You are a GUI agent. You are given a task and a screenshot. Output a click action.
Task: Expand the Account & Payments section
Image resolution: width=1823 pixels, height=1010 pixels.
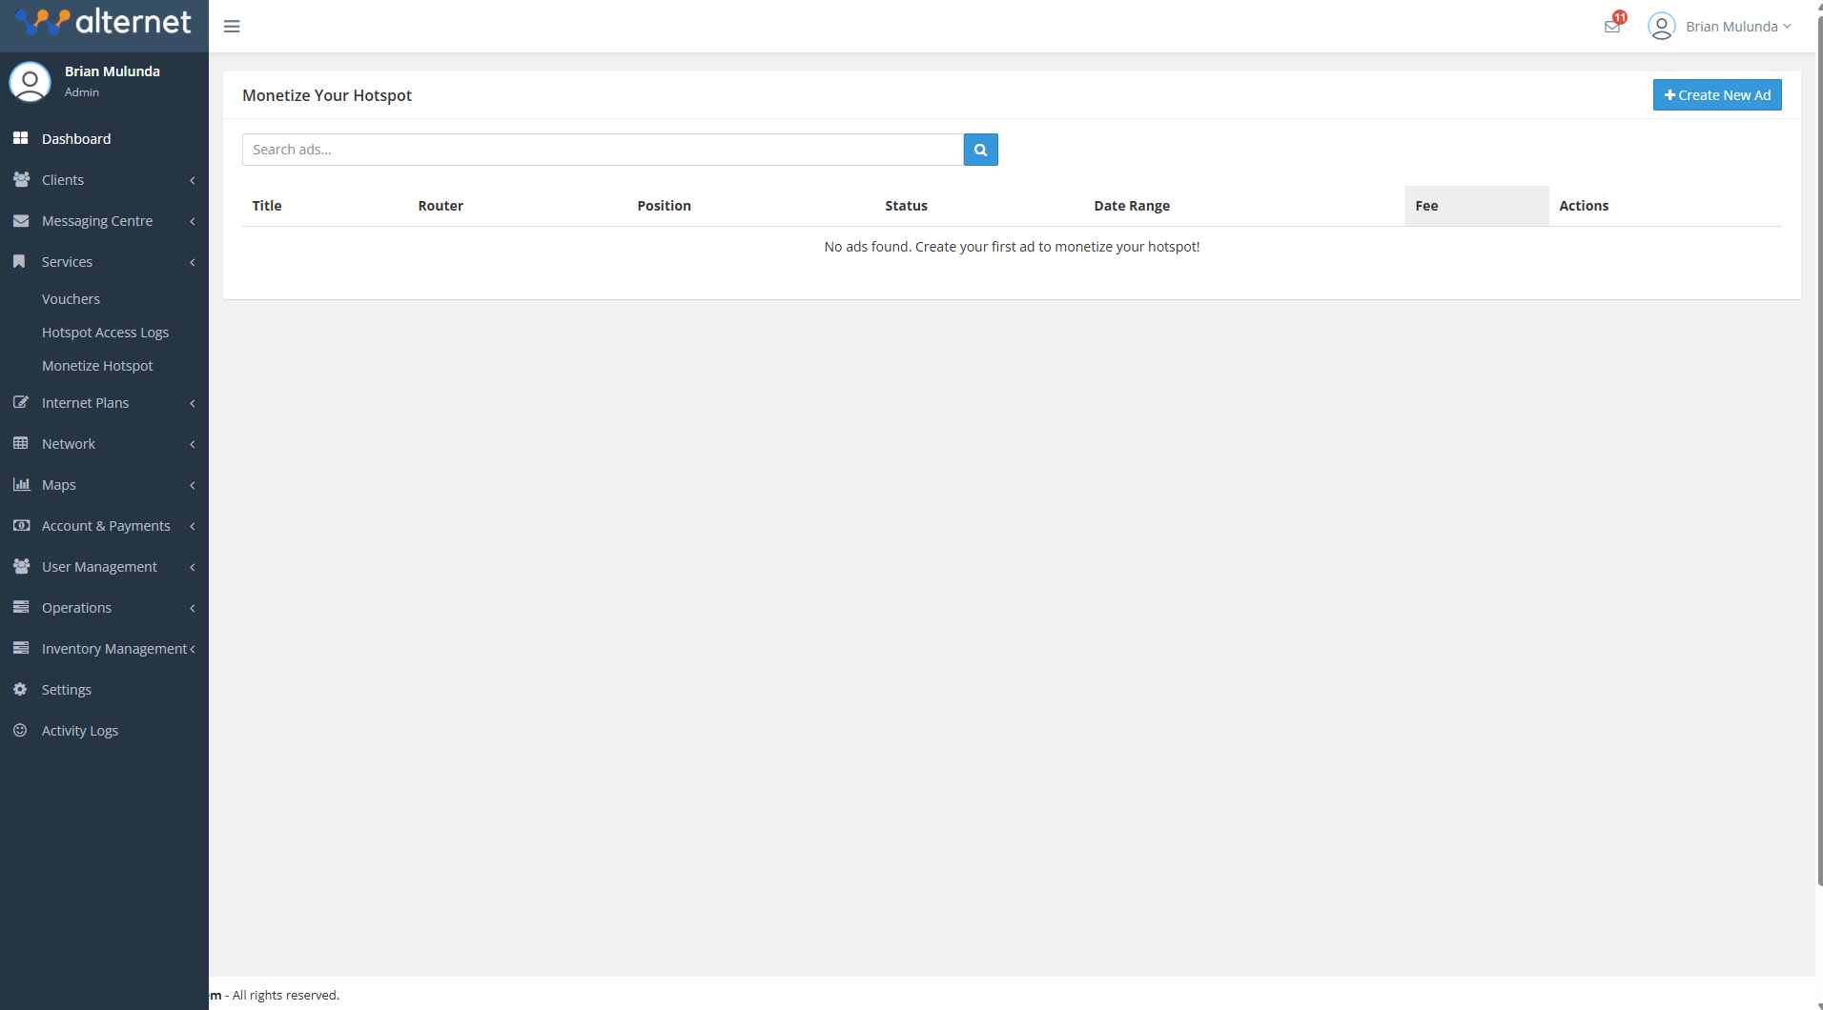(x=106, y=525)
